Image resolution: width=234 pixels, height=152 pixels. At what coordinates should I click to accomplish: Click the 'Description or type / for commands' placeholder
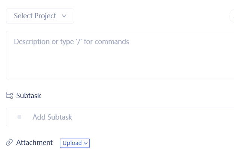point(72,41)
